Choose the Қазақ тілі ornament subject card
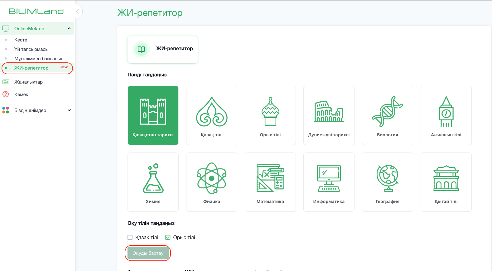The image size is (492, 271). point(212,115)
